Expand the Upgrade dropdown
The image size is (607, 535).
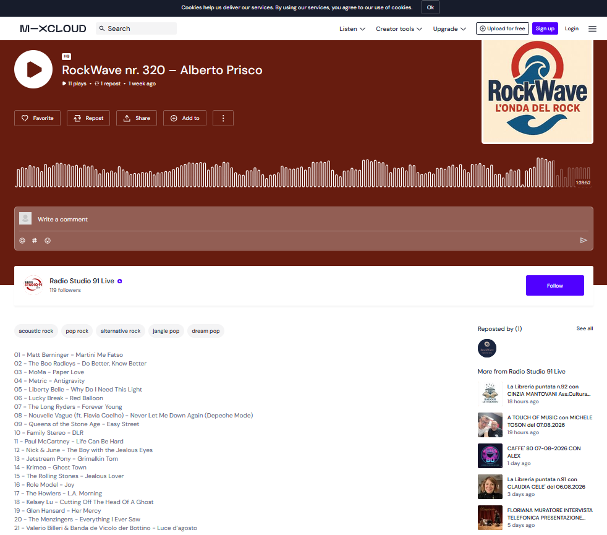point(449,28)
